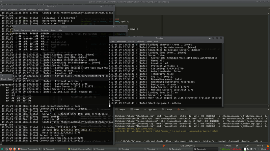This screenshot has width=270, height=151.
Task: Click the UTF-8 encoding indicator in status bar
Action: point(260,146)
